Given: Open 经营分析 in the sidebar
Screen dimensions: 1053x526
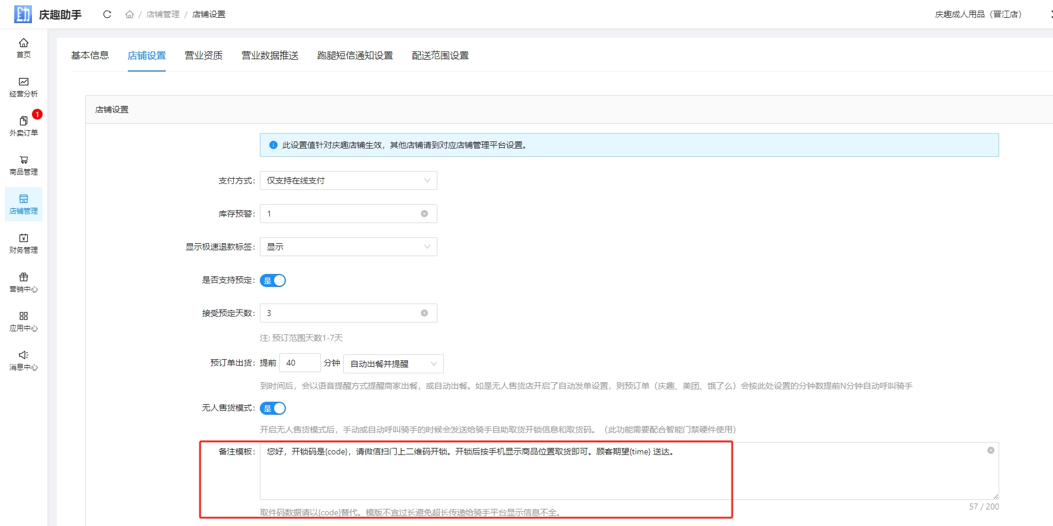Looking at the screenshot, I should point(24,86).
